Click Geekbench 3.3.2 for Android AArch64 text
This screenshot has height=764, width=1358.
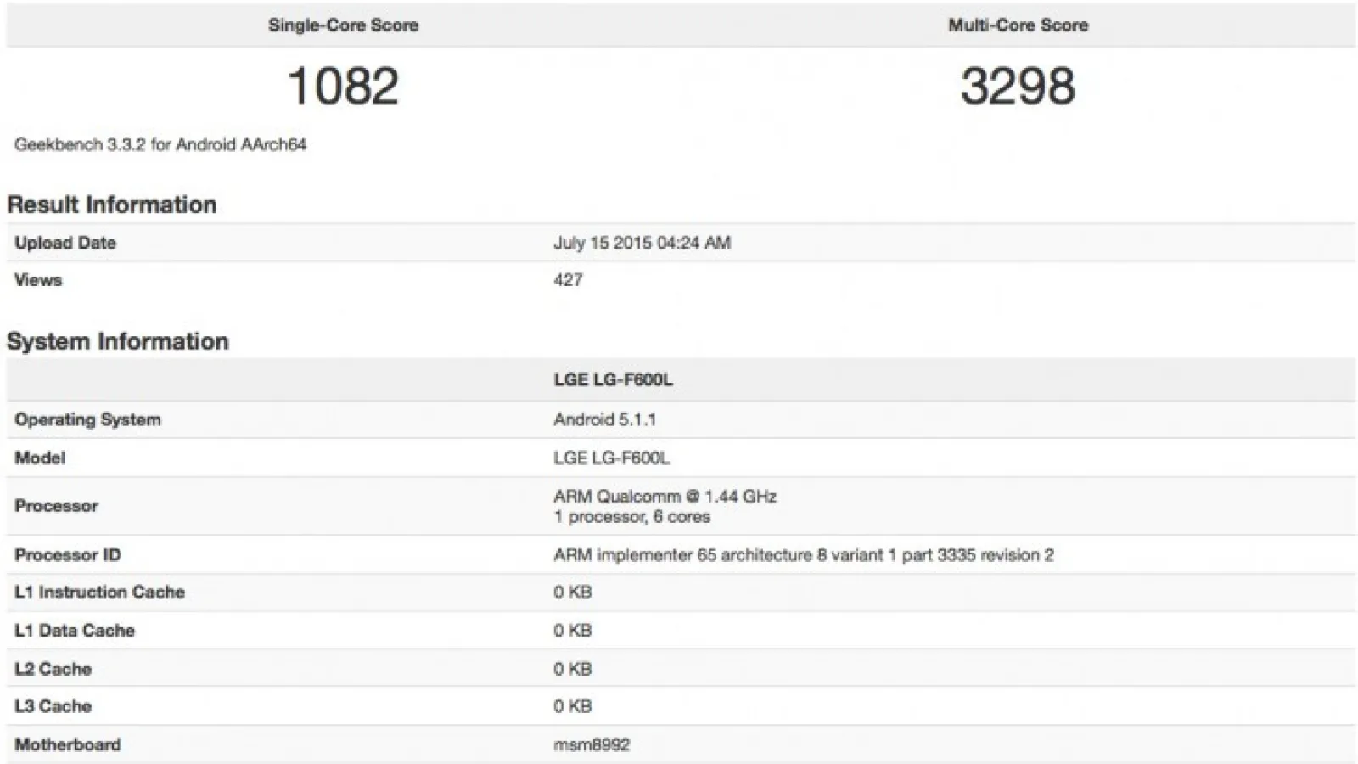pos(160,144)
